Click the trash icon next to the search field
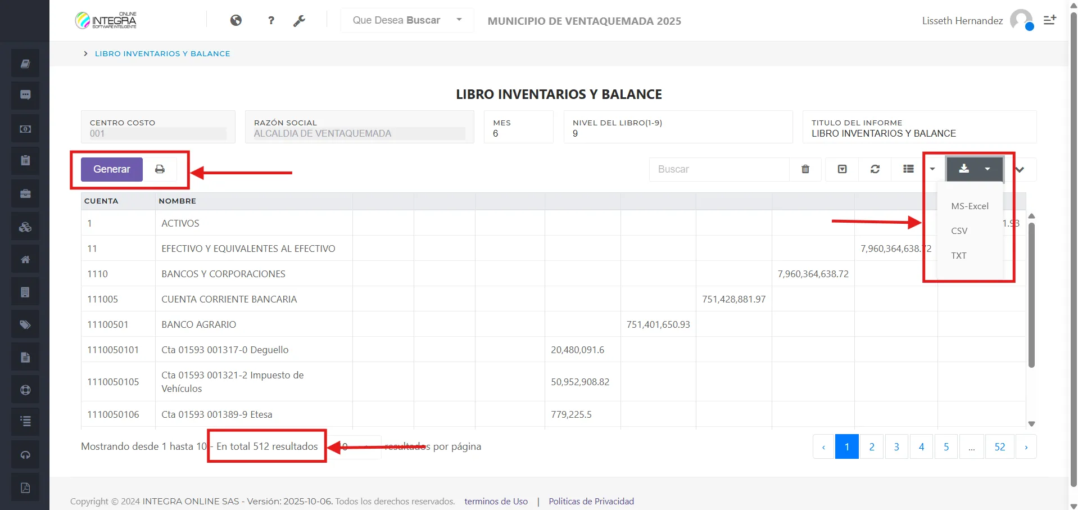 click(805, 169)
